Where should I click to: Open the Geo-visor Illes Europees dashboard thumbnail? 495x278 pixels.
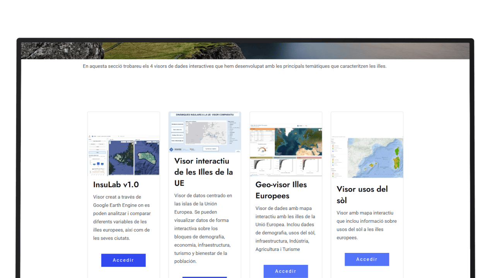[x=286, y=150]
